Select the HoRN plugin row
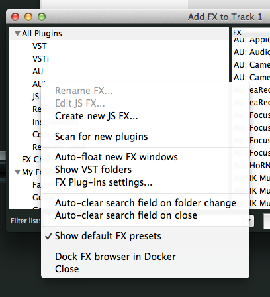This screenshot has height=297, width=270. click(x=259, y=166)
